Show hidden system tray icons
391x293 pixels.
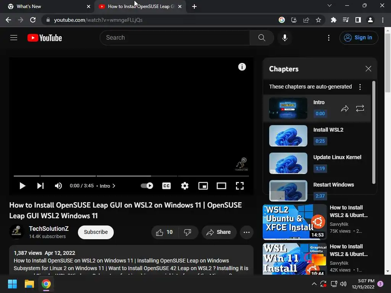(314, 284)
